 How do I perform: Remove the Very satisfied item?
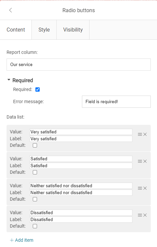[145, 134]
